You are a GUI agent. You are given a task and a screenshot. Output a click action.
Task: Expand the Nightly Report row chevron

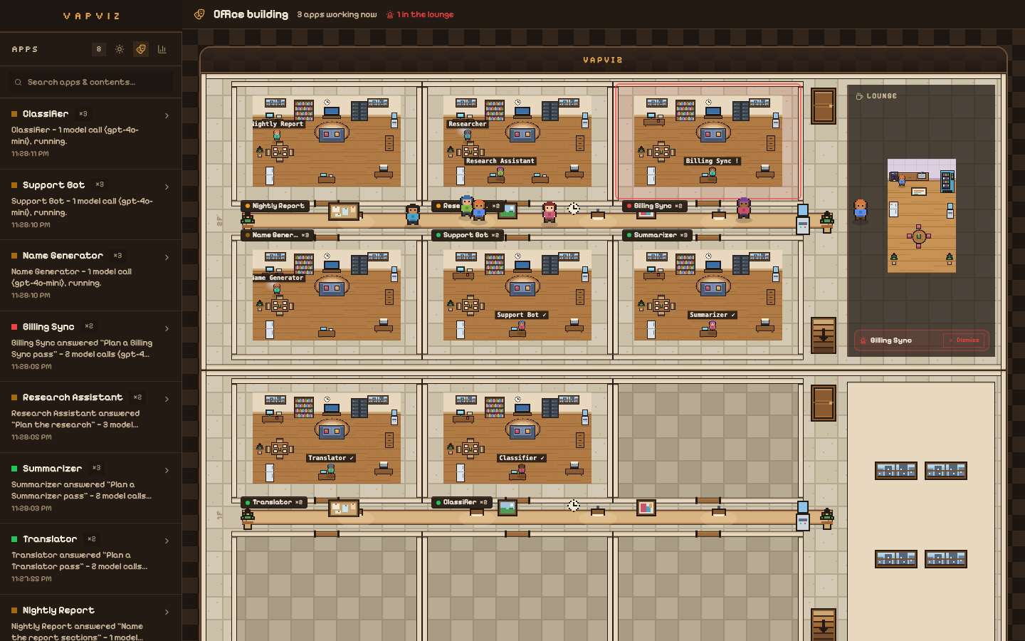tap(167, 612)
